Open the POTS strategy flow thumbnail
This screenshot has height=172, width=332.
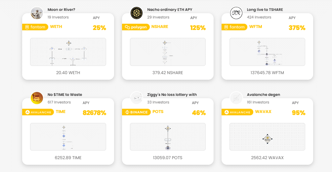pos(168,137)
